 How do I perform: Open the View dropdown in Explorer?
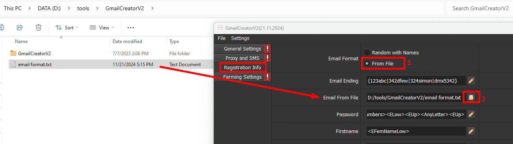tap(102, 27)
